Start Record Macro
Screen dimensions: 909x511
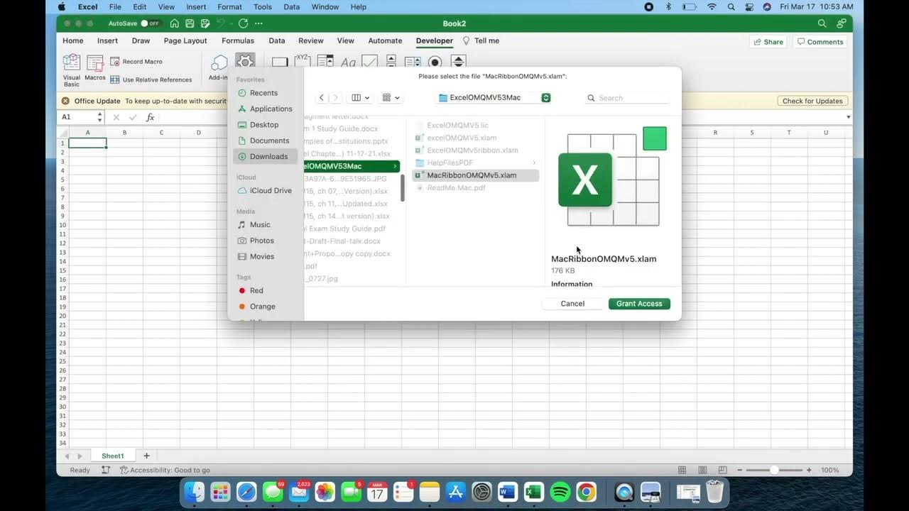pos(136,62)
